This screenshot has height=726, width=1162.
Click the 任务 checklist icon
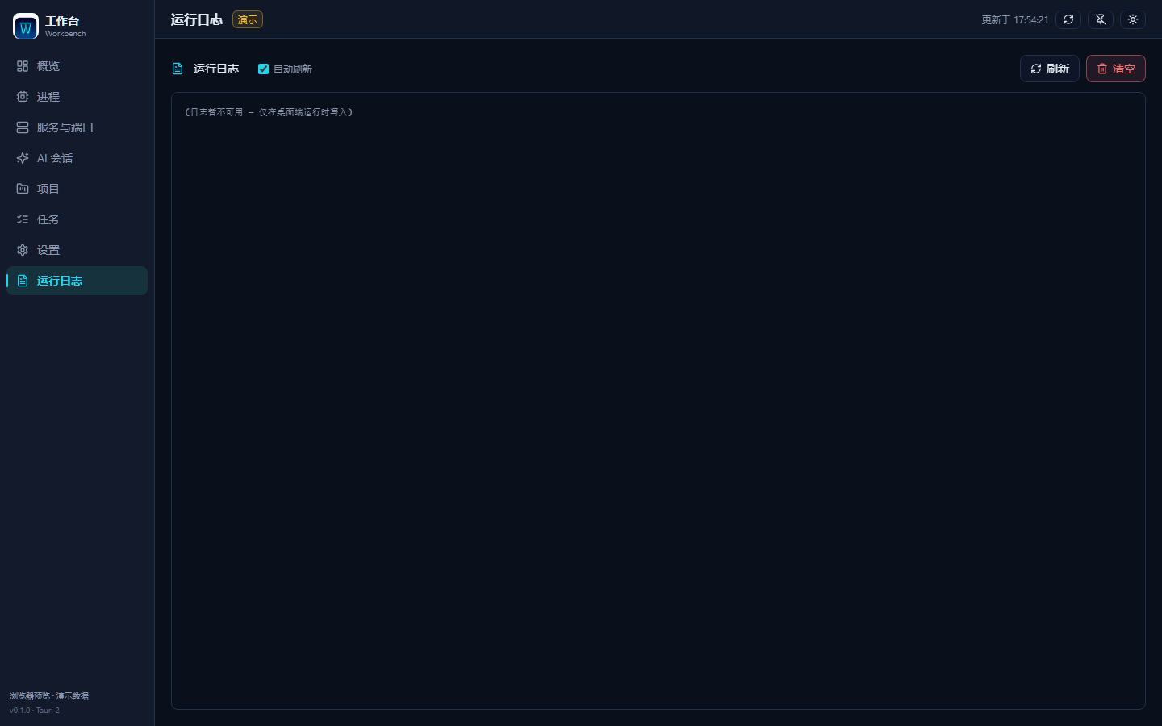tap(23, 219)
